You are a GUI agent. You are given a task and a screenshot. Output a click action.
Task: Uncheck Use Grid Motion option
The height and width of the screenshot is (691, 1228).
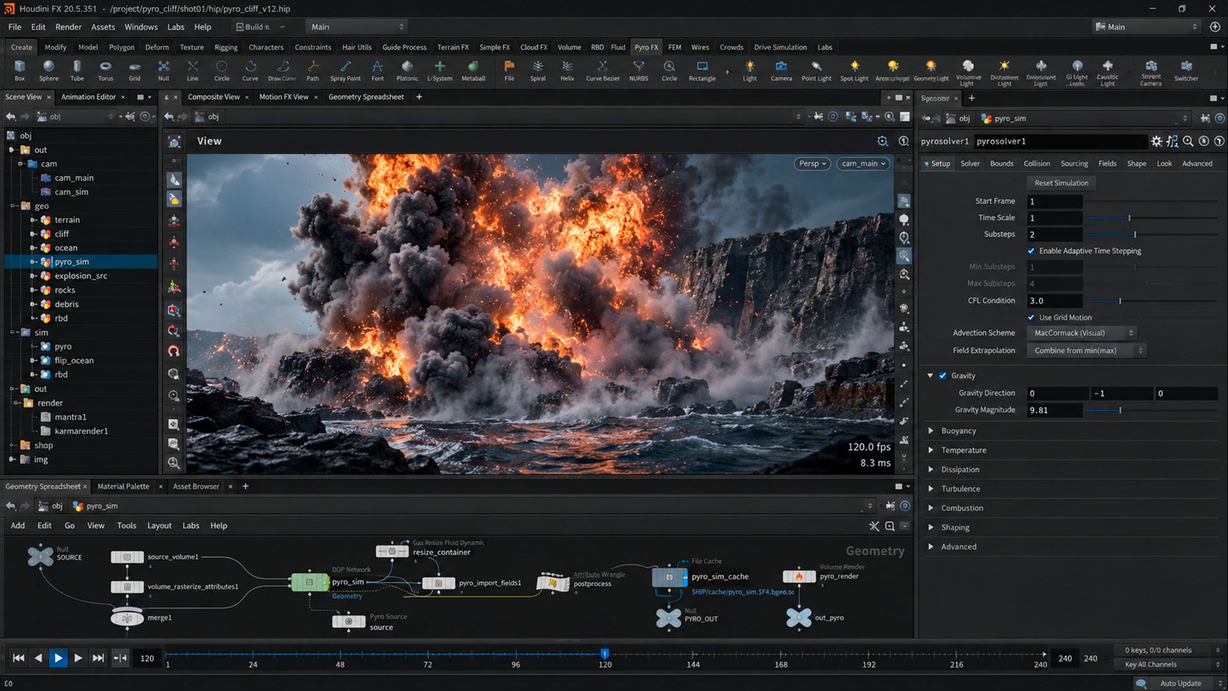point(1031,318)
